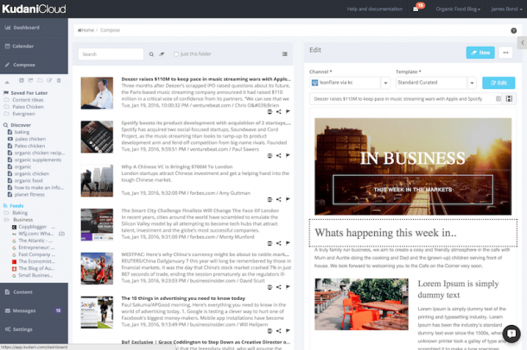Viewport: 527px width, 350px height.
Task: Flag the Smart City Challenge article
Action: click(x=288, y=243)
